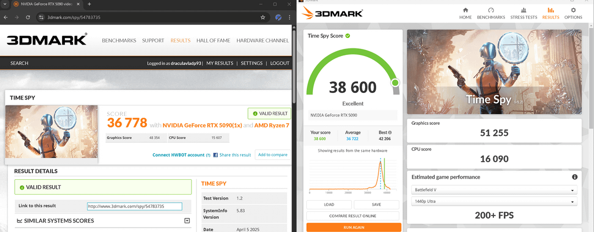This screenshot has width=594, height=232.
Task: Click the NVIDIA GeForce RTX 5090 link
Action: tap(202, 125)
